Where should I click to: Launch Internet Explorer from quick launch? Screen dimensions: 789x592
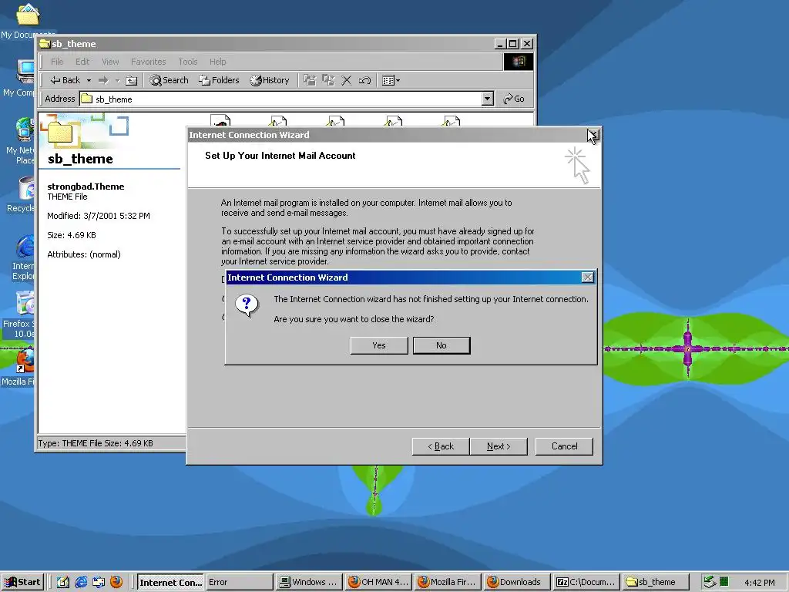tap(80, 582)
